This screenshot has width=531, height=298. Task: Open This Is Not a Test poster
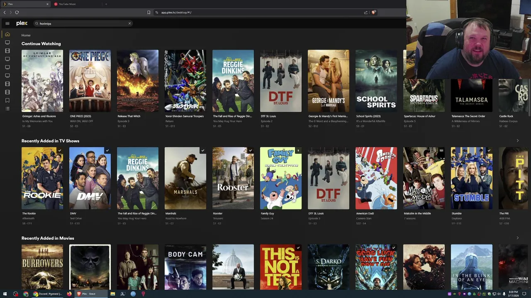tap(281, 267)
